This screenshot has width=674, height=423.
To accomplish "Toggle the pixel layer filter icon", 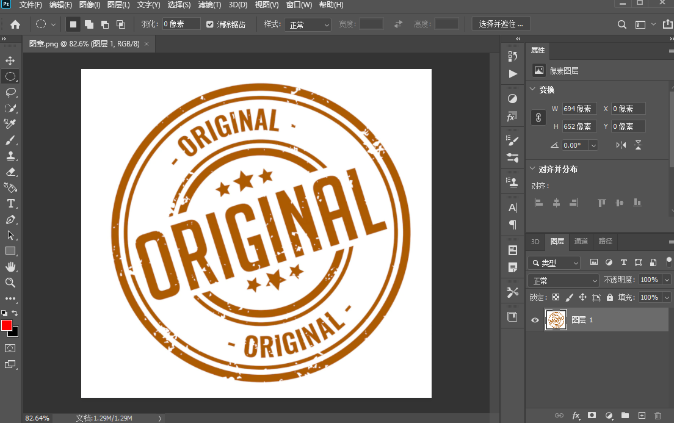I will click(x=594, y=262).
